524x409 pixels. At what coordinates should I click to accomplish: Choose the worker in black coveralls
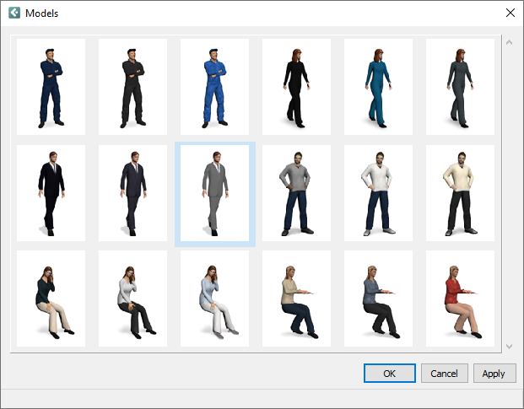[132, 87]
